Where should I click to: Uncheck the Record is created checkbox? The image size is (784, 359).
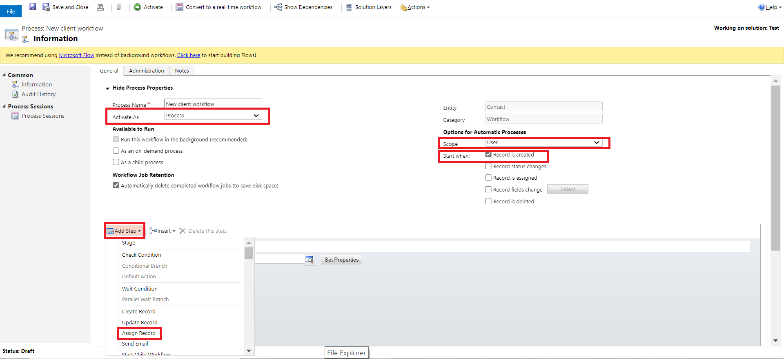click(x=488, y=154)
